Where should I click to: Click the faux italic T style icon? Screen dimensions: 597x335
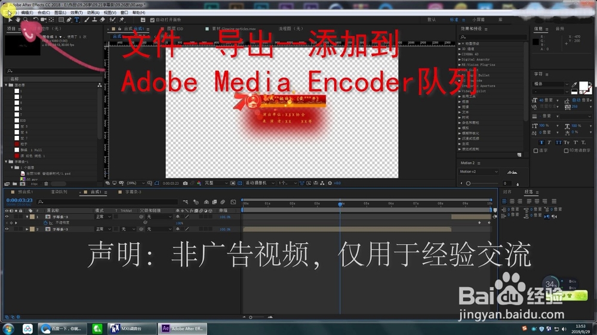[549, 142]
